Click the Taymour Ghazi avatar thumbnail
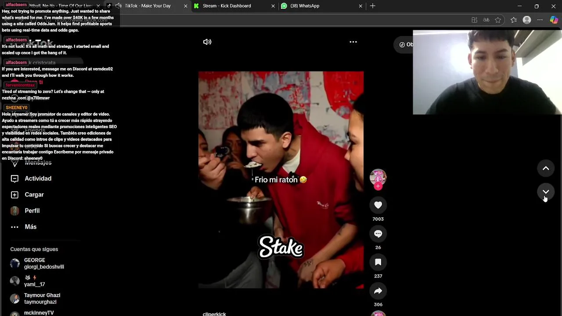 point(15,298)
